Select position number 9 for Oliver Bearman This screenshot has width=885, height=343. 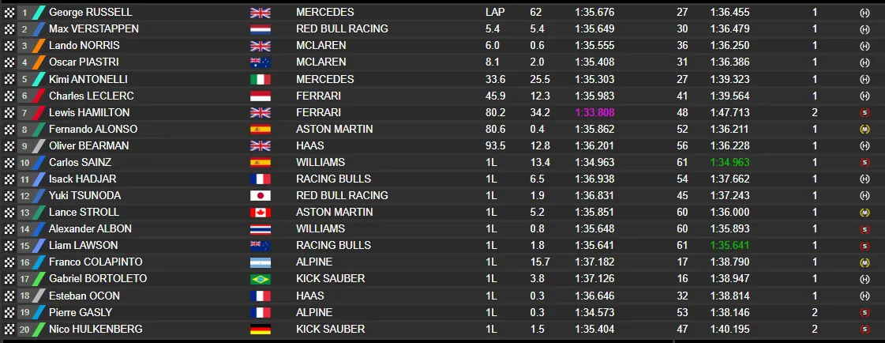pyautogui.click(x=24, y=145)
